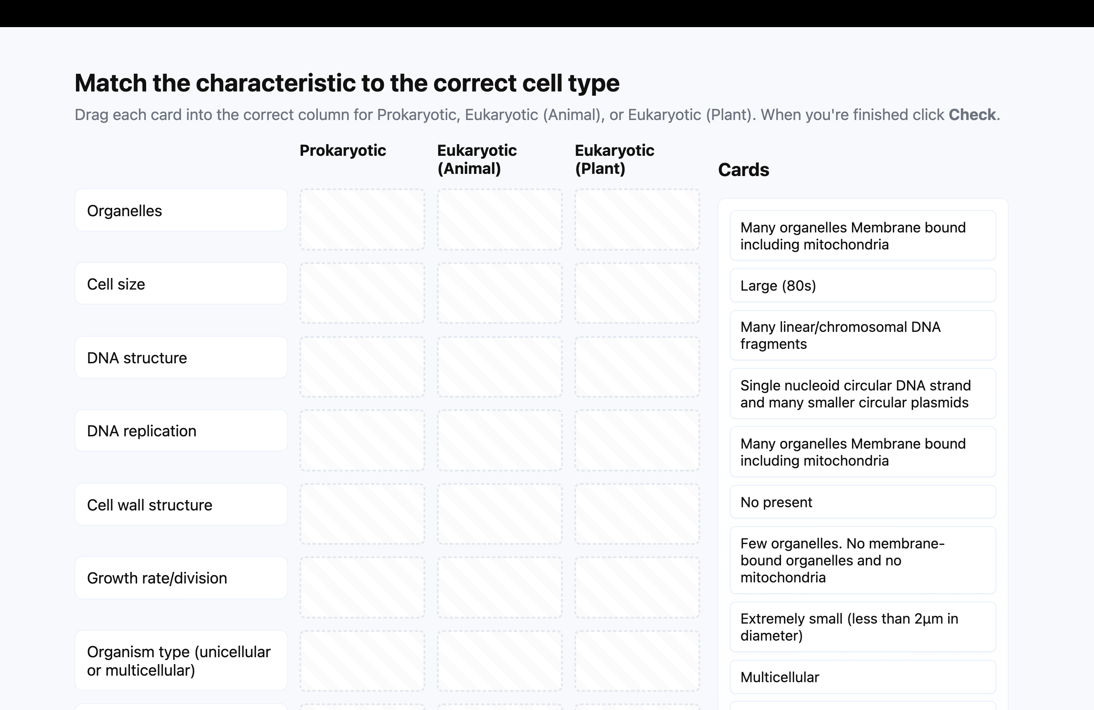The image size is (1094, 710).
Task: Click the "DNA structure" row label
Action: point(181,357)
